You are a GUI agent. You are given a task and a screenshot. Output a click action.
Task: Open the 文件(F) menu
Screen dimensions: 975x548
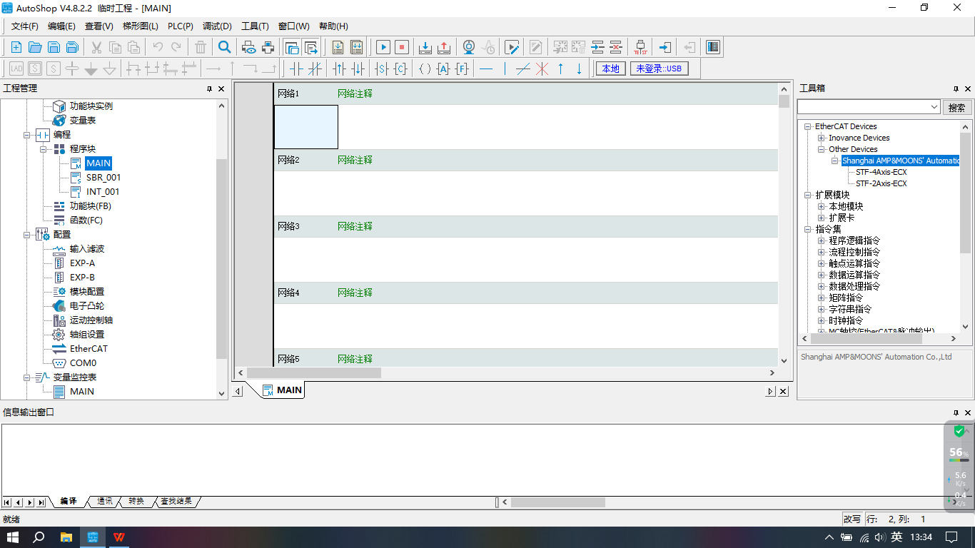pyautogui.click(x=25, y=26)
